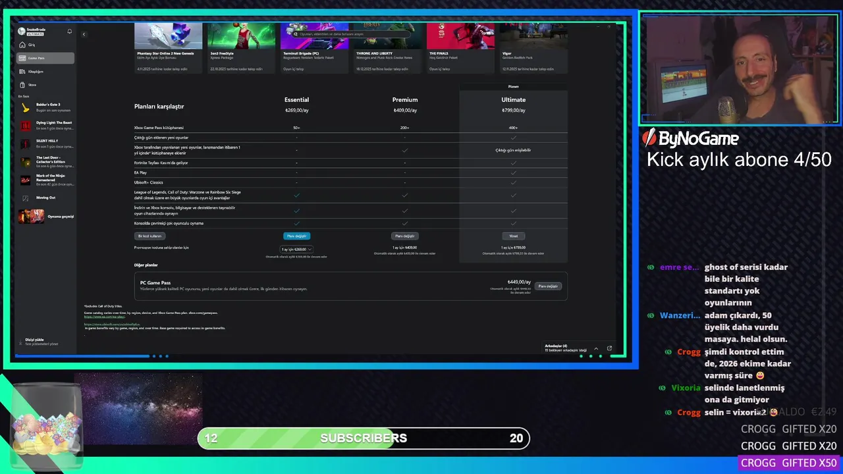Open Oynama geçmişi play history
This screenshot has height=474, width=843.
[x=46, y=217]
